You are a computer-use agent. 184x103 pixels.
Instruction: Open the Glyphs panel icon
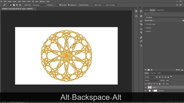[x=141, y=46]
